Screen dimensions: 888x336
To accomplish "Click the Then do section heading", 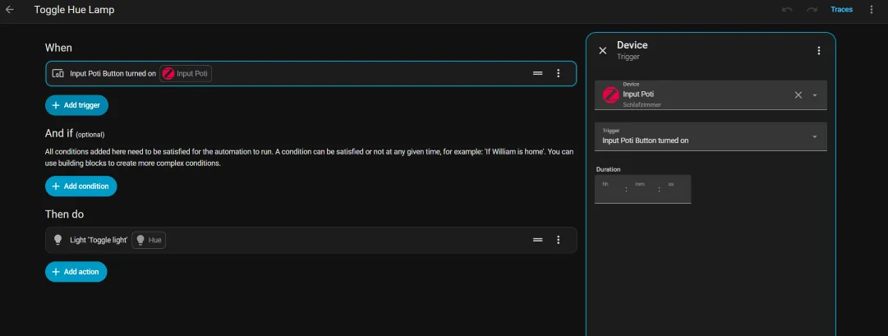I will (65, 214).
